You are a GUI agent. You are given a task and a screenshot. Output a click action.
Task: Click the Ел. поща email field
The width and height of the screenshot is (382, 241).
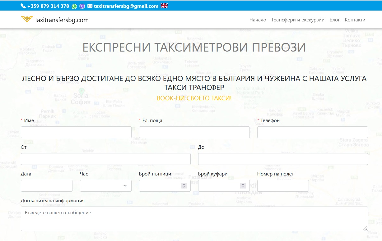[194, 132]
